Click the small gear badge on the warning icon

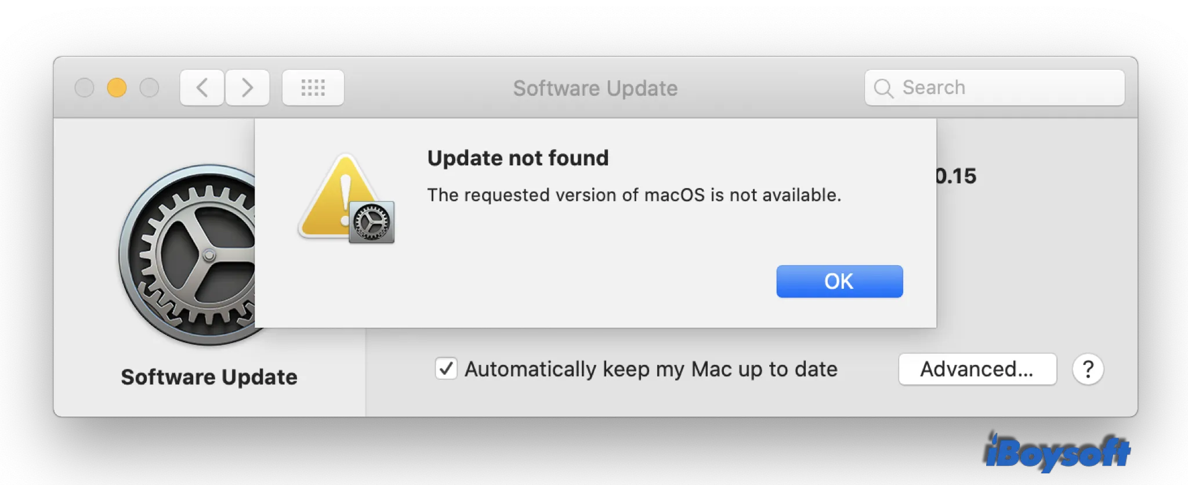click(372, 222)
